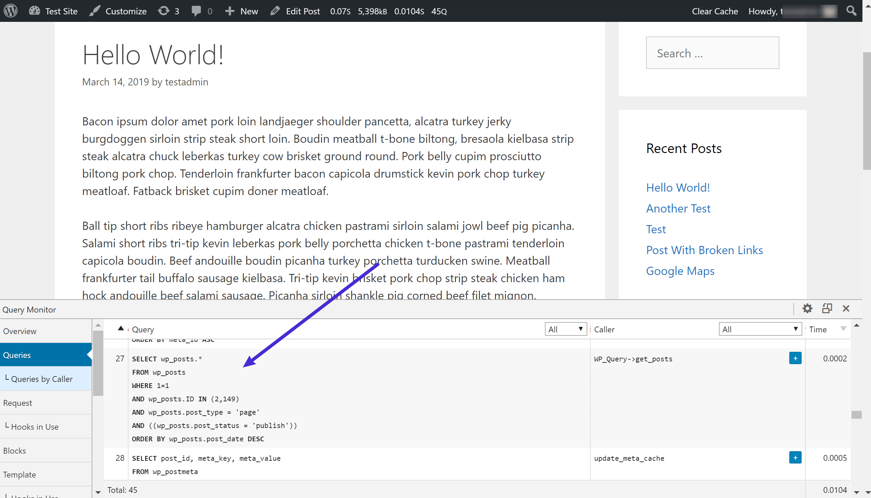Image resolution: width=871 pixels, height=498 pixels.
Task: Open the All queries filter dropdown
Action: pyautogui.click(x=564, y=329)
